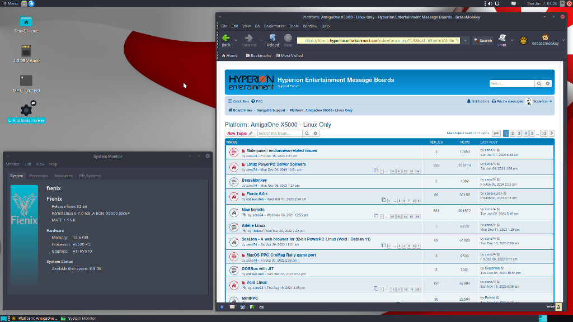Open the Bookmarks toolbar folder
Screen dimensions: 573x322
(259, 56)
